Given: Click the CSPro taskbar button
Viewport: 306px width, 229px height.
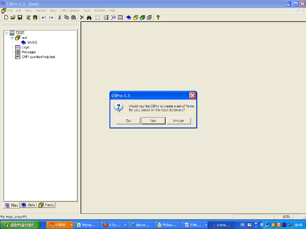Looking at the screenshot, I should coord(222,225).
